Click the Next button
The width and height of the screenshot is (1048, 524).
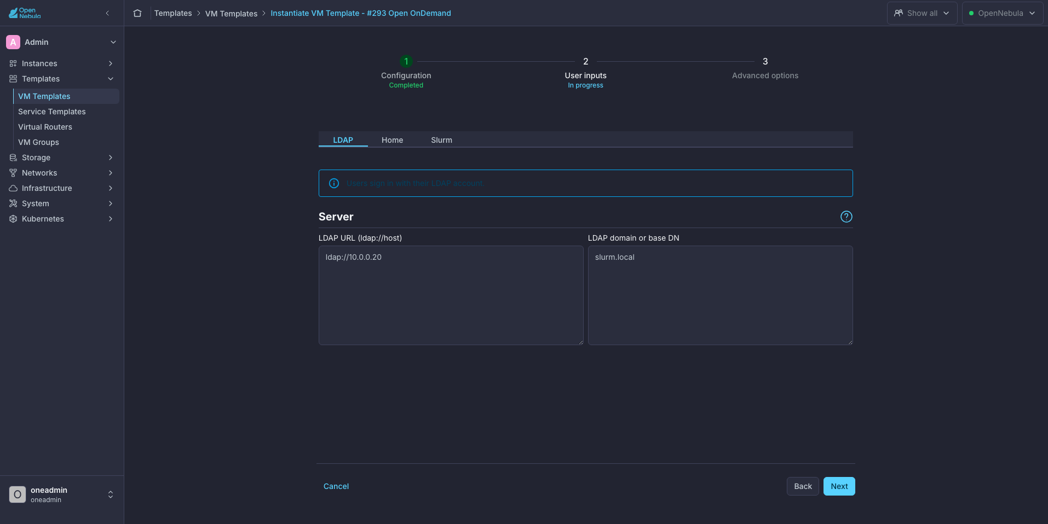tap(839, 486)
